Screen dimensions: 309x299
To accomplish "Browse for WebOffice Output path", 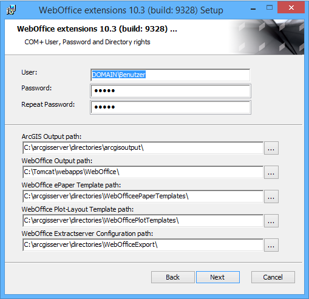I will [x=271, y=172].
